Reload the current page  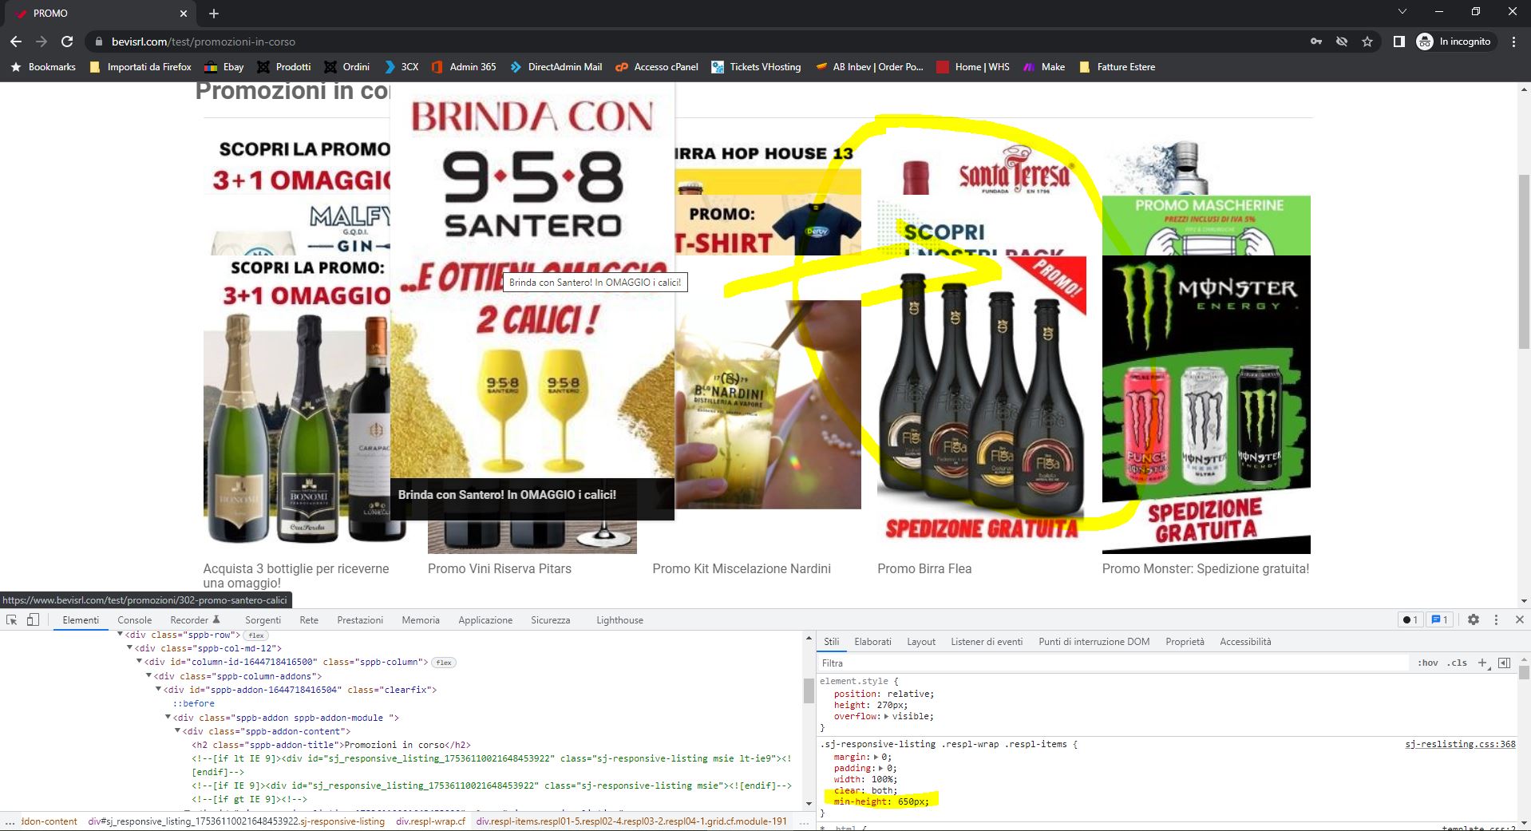67,42
